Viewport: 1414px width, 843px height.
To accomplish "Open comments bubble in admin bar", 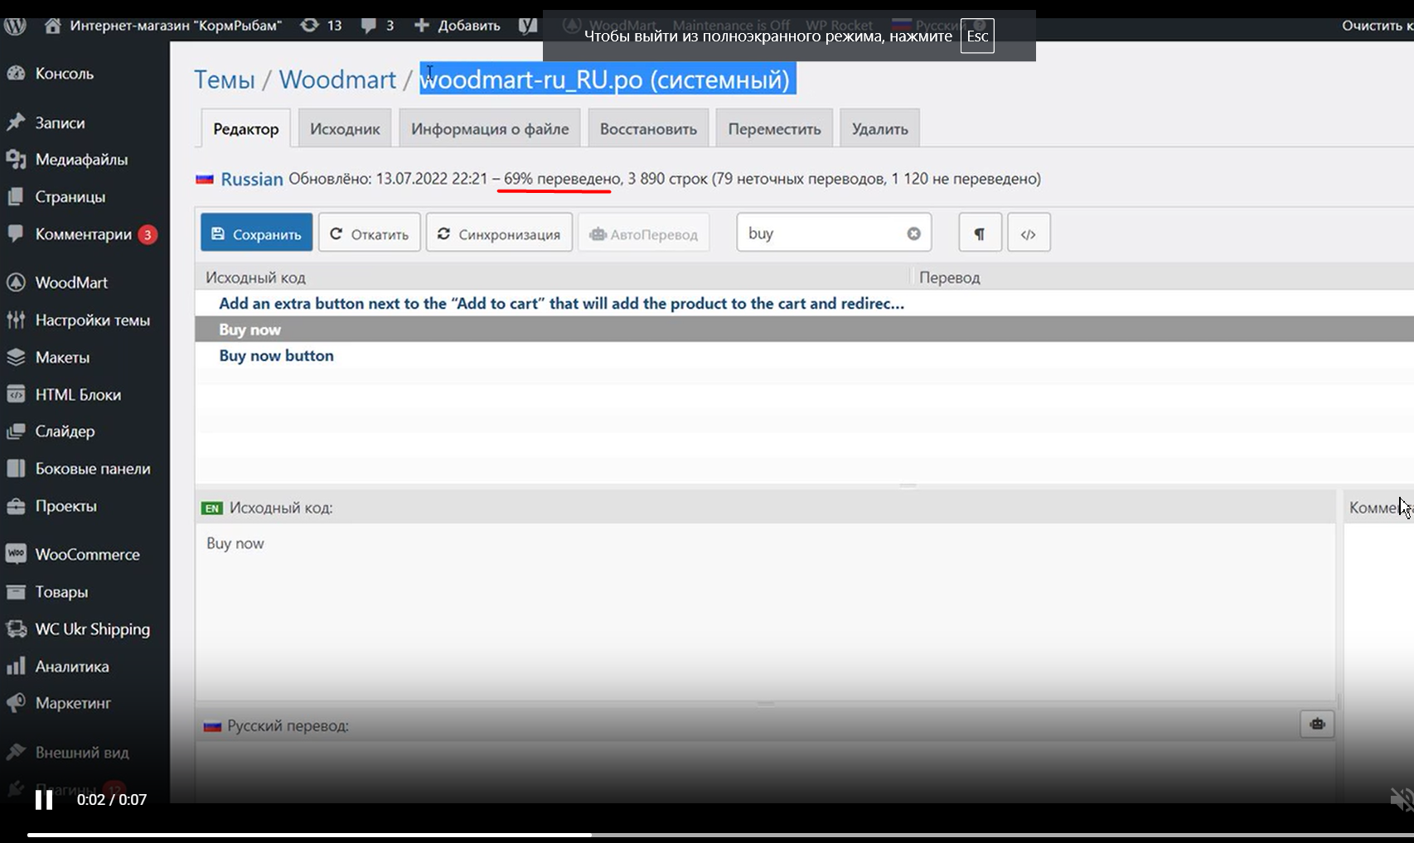I will coord(377,26).
